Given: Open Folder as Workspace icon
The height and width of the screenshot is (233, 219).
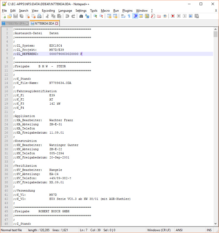Looking at the screenshot, I should [159, 16].
